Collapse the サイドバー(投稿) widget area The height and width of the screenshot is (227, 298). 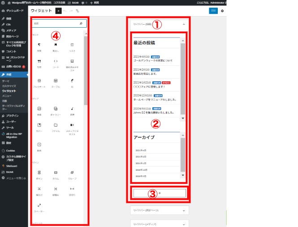click(183, 24)
